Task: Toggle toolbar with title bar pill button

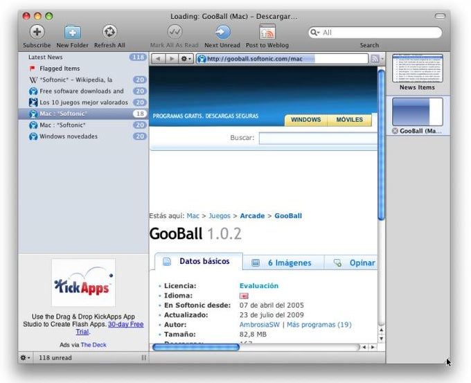Action: [440, 16]
